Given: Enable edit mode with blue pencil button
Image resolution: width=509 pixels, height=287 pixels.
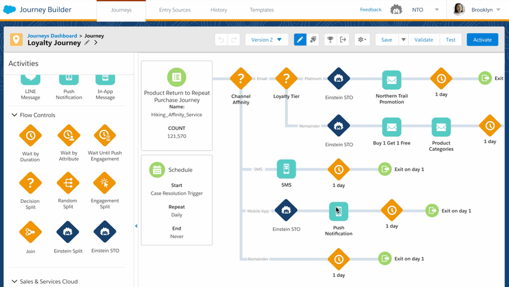Looking at the screenshot, I should [x=300, y=39].
